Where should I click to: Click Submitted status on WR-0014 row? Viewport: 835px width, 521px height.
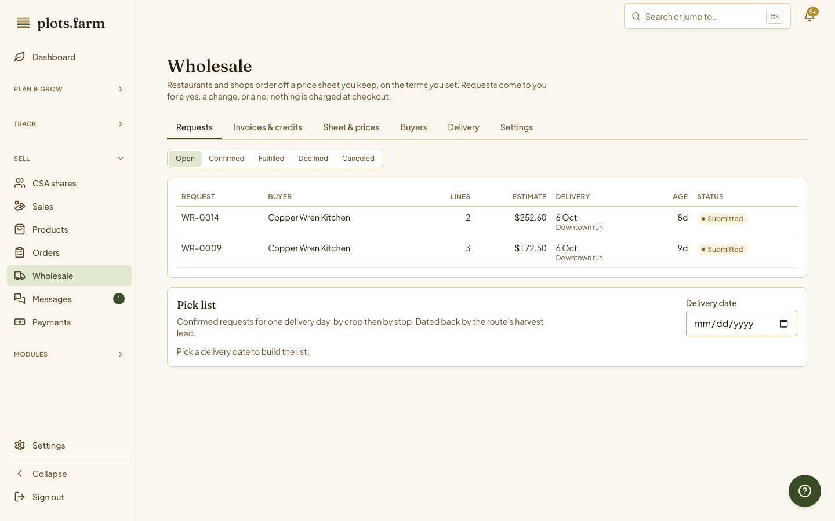click(723, 219)
